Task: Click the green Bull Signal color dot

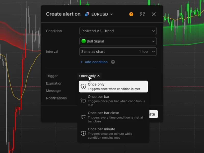Action: [x=84, y=41]
